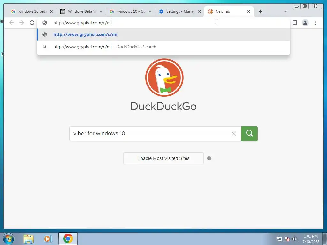Screen dimensions: 327x245
Task: Launch Windows Media Player from taskbar
Action: [48, 239]
